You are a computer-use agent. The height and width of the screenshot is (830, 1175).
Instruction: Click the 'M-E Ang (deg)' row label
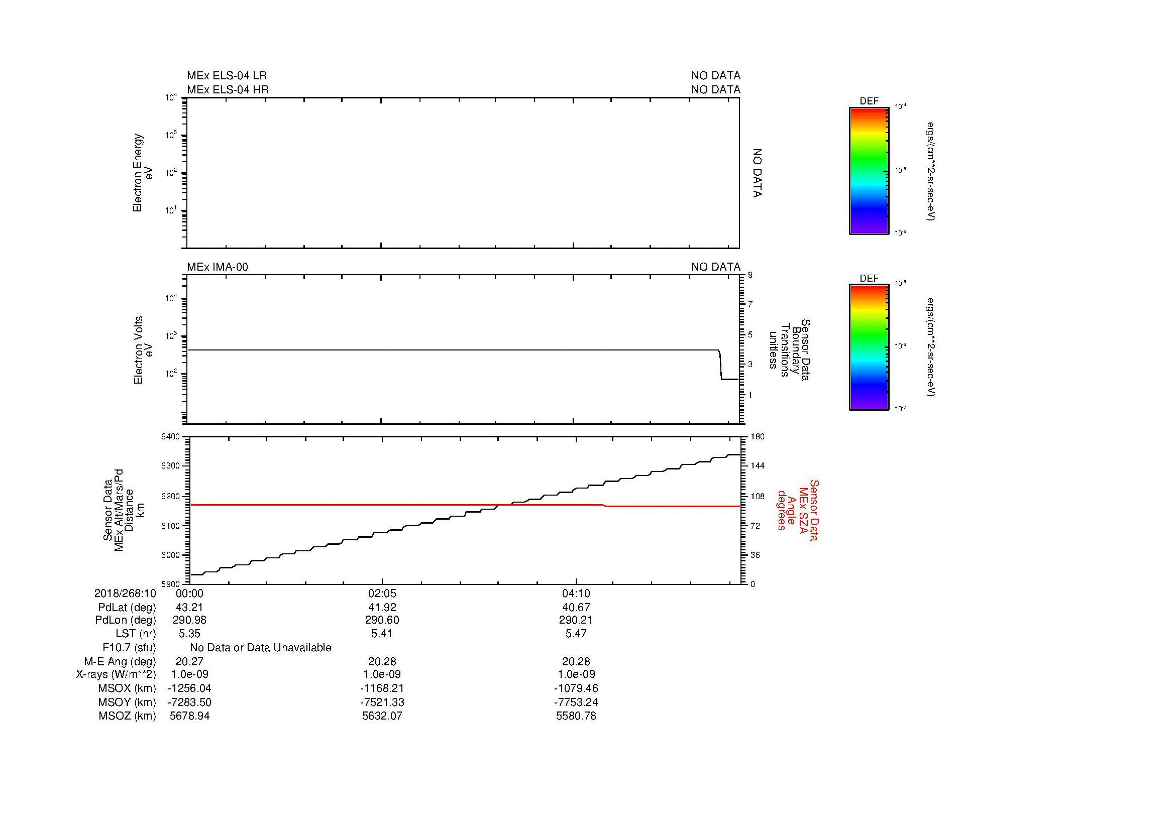tap(120, 661)
